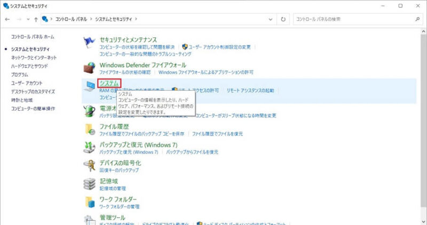Open 管理ツール heading
This screenshot has width=427, height=225.
(112, 218)
